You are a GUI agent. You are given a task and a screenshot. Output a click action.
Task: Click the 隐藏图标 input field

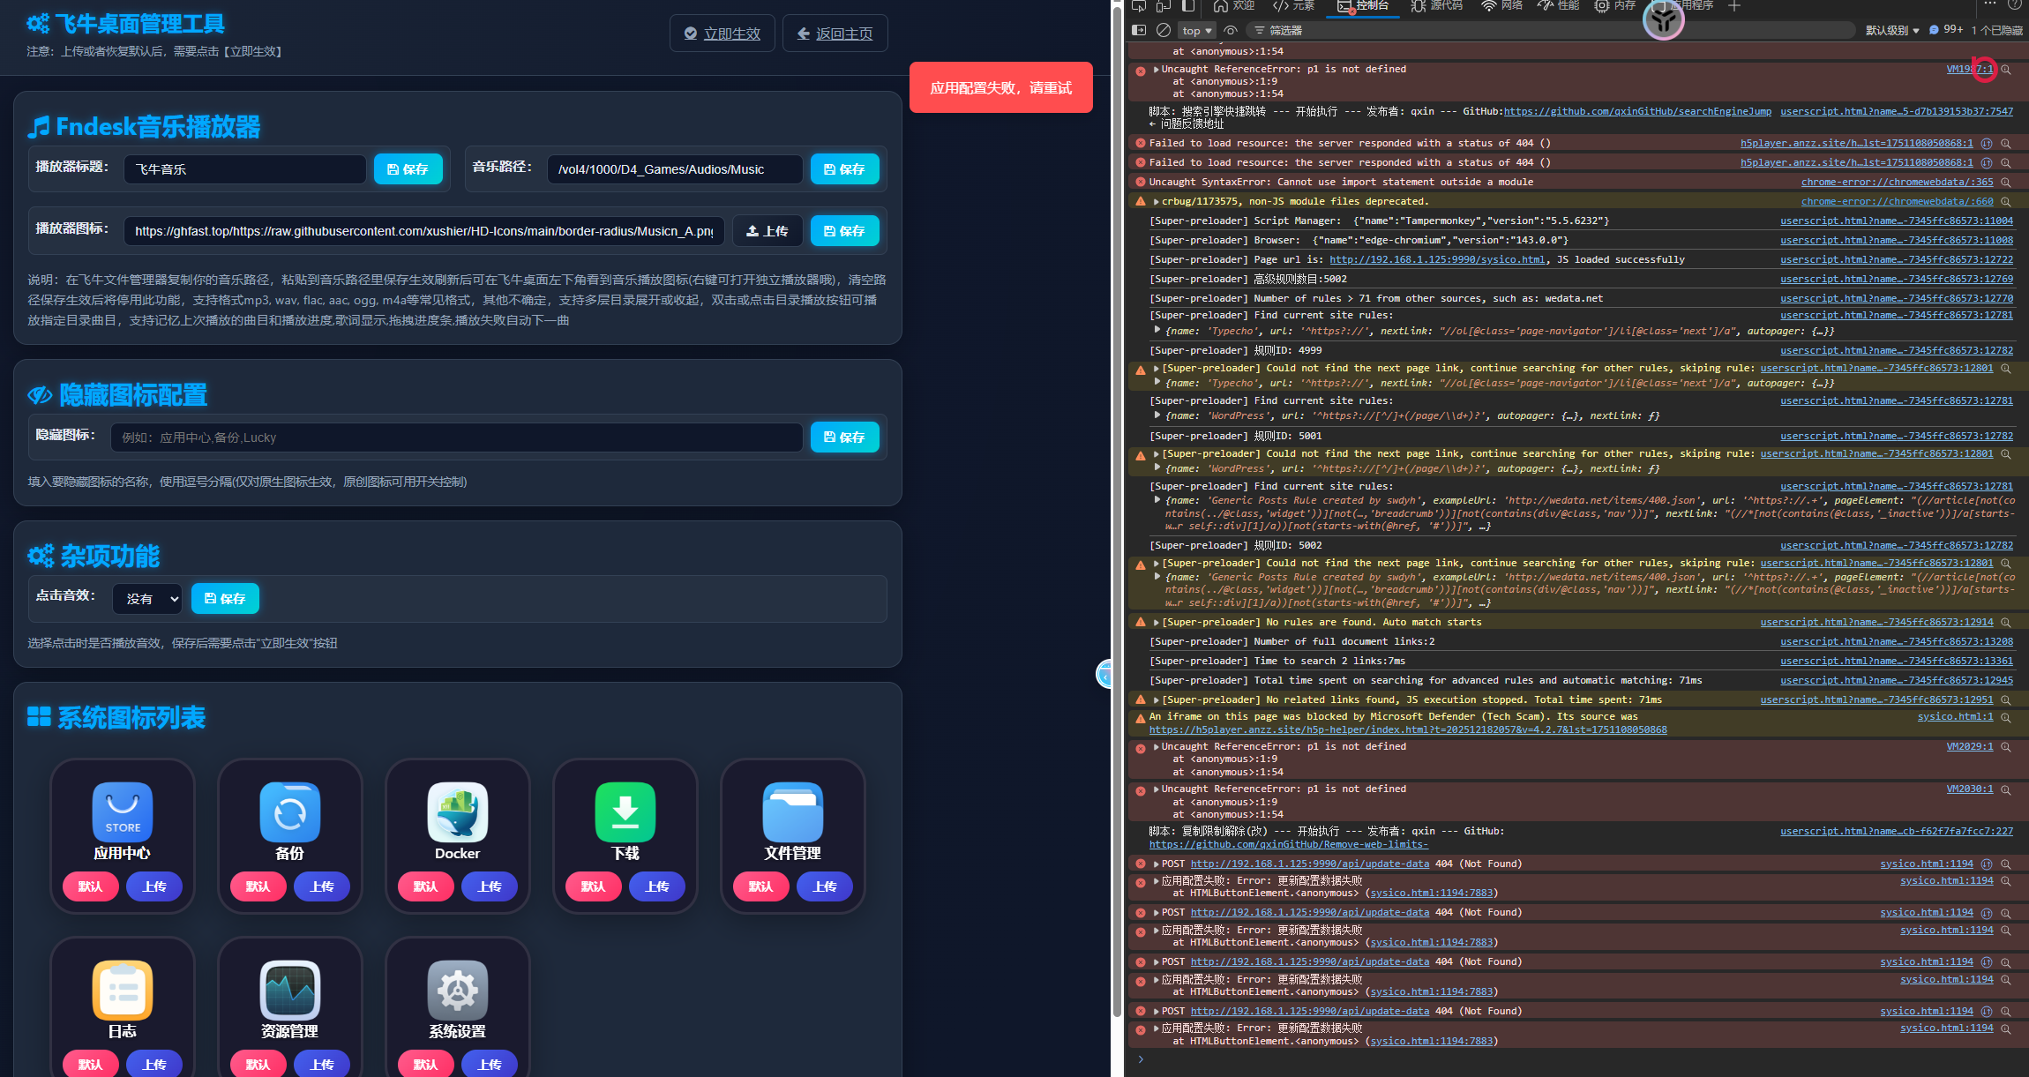pyautogui.click(x=456, y=438)
